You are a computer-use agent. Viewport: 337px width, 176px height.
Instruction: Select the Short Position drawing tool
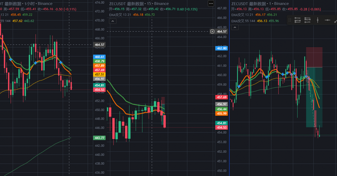pos(308,20)
